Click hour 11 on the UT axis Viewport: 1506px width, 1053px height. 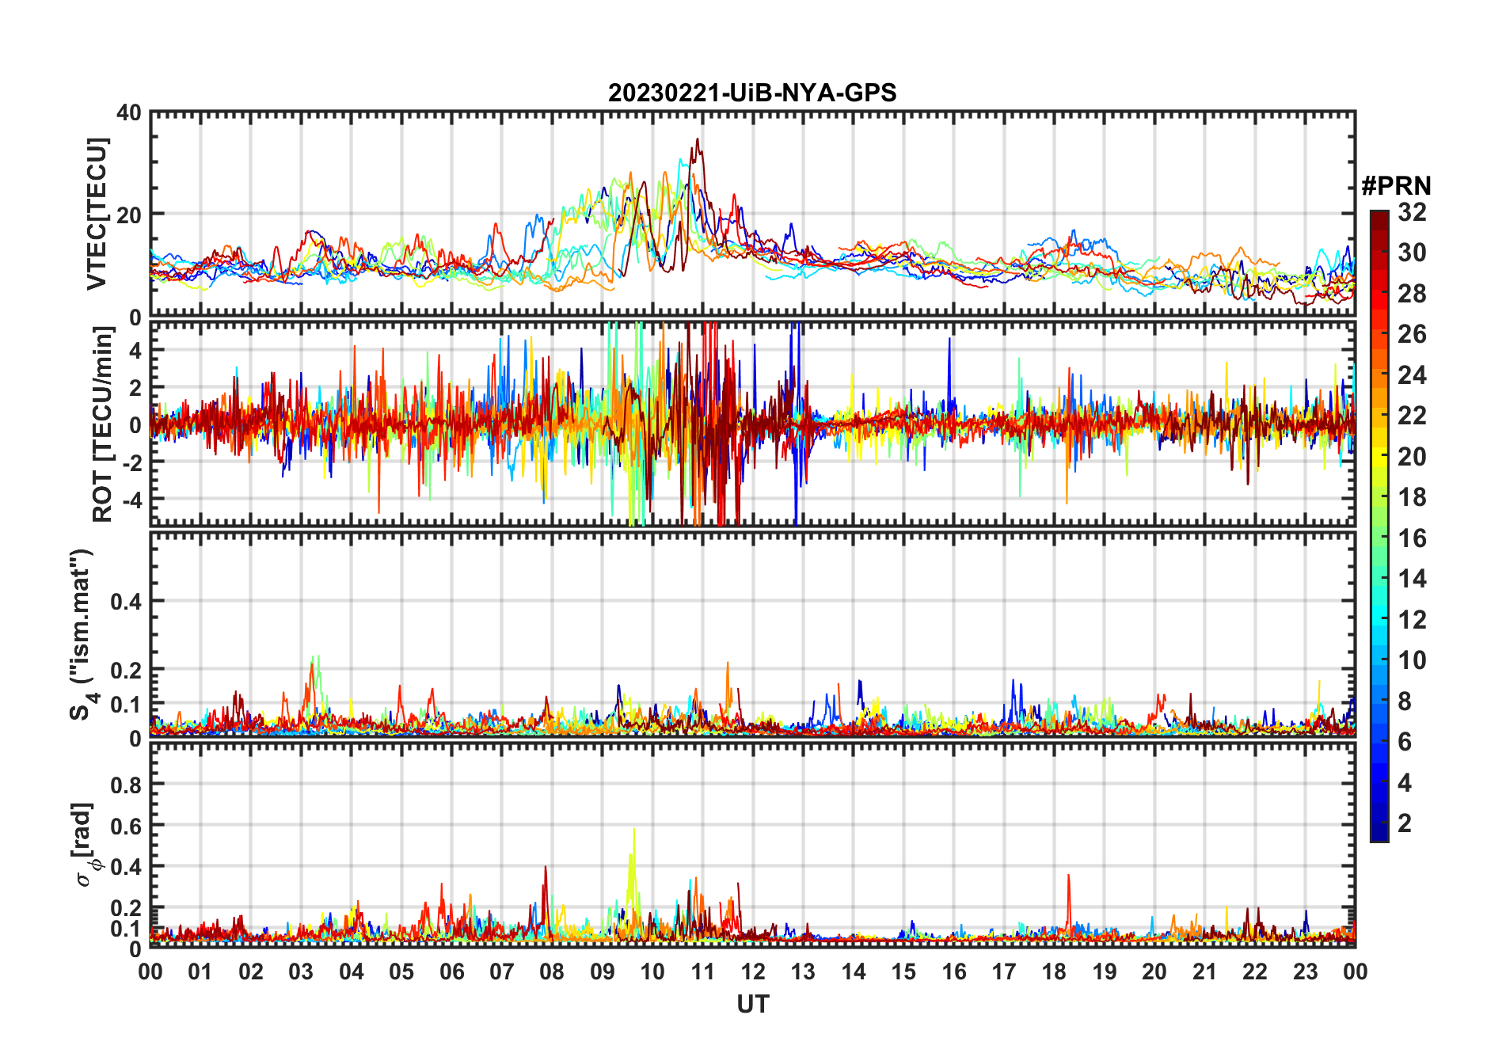[702, 971]
